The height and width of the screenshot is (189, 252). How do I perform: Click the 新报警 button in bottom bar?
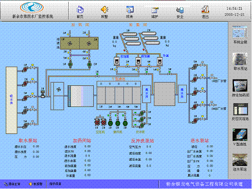36,184
